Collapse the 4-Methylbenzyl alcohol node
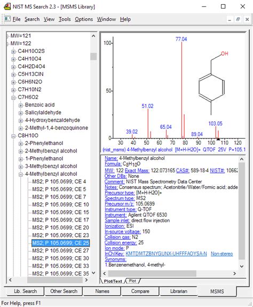 [x=20, y=174]
